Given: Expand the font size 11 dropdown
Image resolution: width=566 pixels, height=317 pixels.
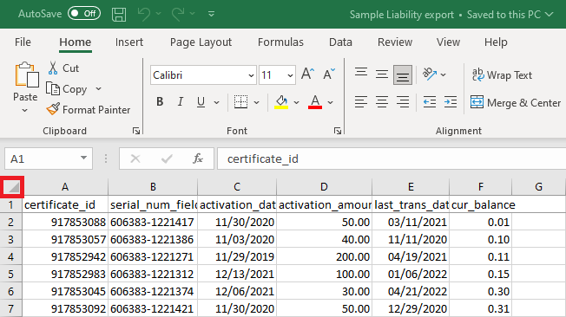Looking at the screenshot, I should coord(290,75).
